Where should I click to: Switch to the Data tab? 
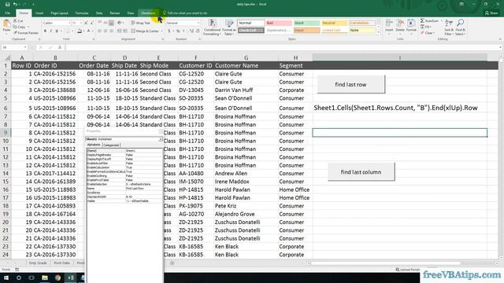99,13
